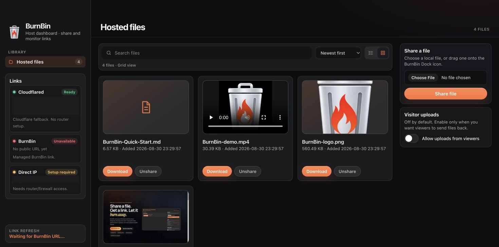
Task: Click the Setup required badge
Action: coord(61,172)
